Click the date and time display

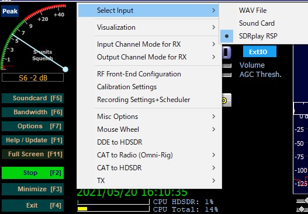pyautogui.click(x=132, y=192)
